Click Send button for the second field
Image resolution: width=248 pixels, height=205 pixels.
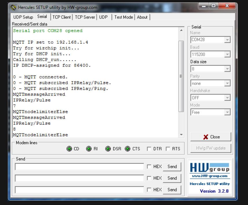(172, 178)
